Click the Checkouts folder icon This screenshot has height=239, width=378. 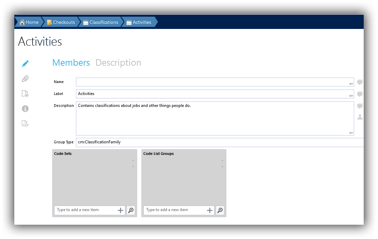(49, 22)
